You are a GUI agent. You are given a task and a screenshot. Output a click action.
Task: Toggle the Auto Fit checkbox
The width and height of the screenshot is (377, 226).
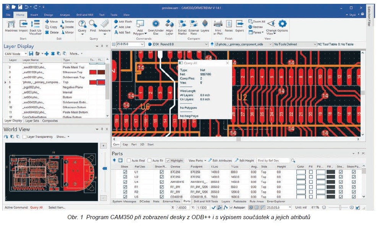pyautogui.click(x=149, y=160)
